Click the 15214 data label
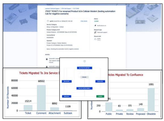This screenshot has width=164, height=121. (x=28, y=101)
